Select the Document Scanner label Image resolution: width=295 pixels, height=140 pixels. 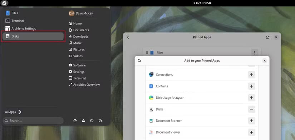coord(169,121)
